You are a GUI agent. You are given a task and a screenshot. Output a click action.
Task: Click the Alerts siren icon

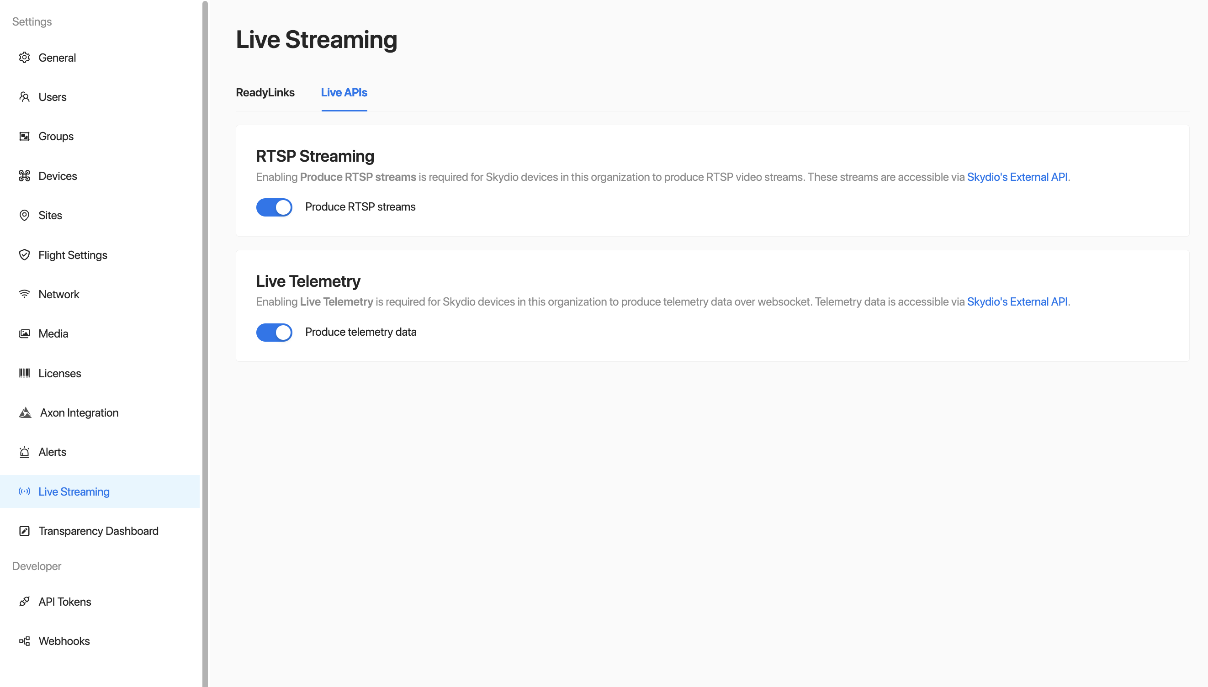(25, 452)
